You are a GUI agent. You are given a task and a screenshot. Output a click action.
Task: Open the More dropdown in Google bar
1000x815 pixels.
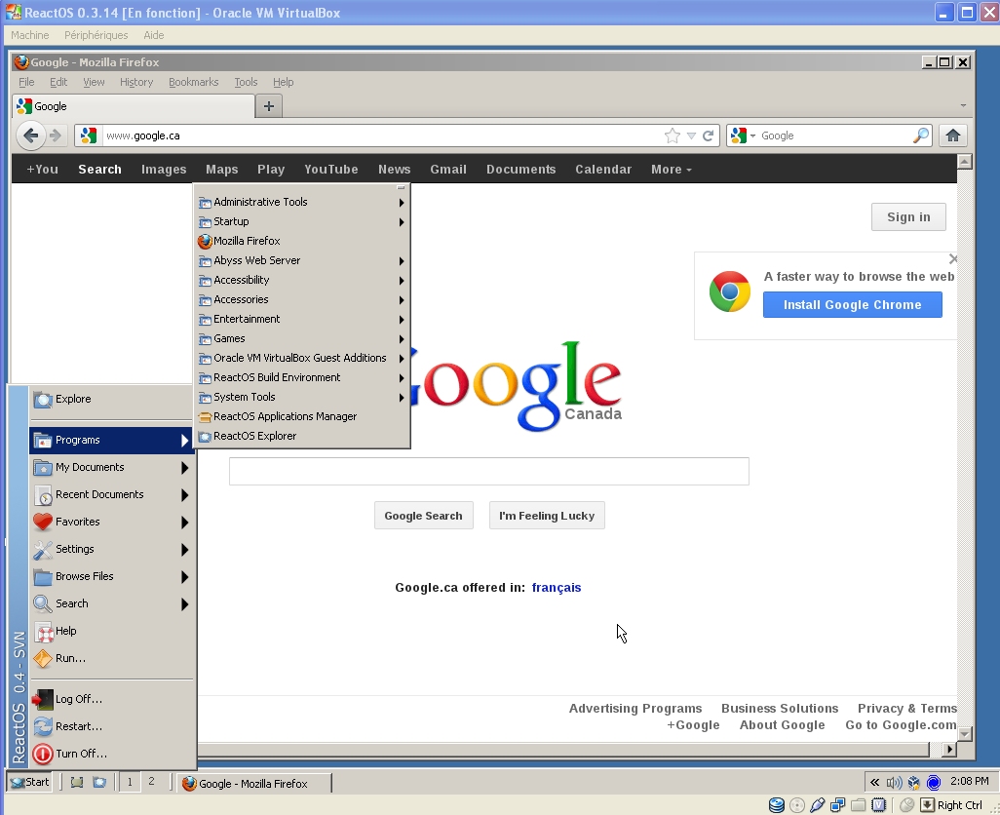pyautogui.click(x=671, y=169)
